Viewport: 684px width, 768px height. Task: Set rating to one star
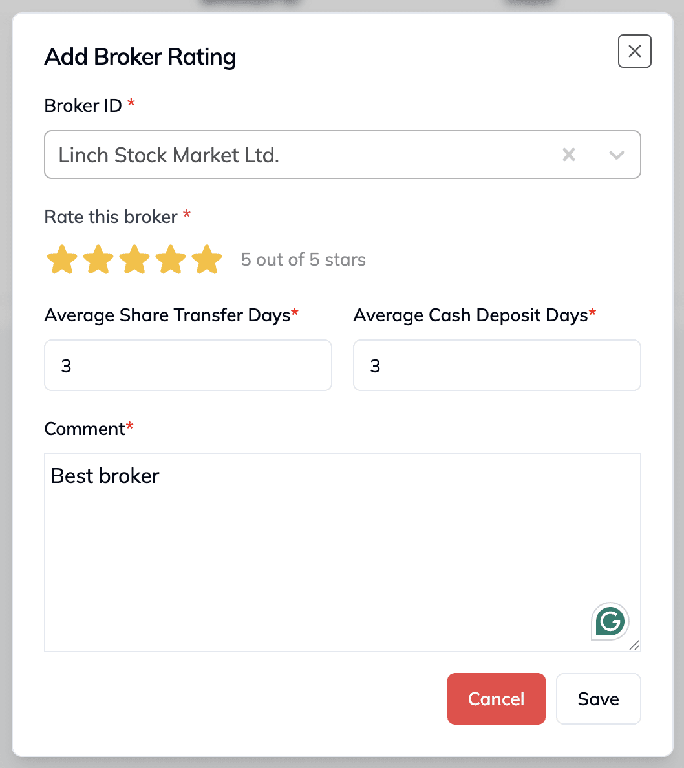coord(62,259)
